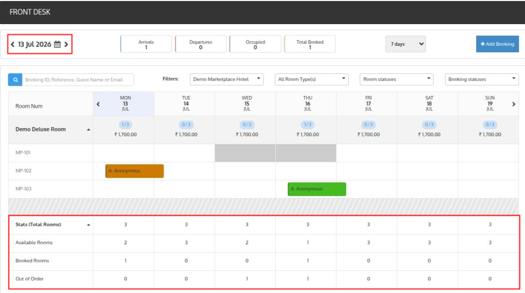Click the Occupied summary card
Viewport: 525px width, 293px height.
coord(255,44)
